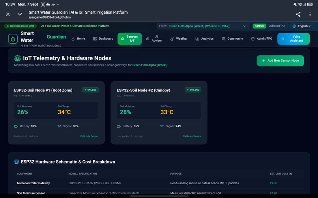Screen dimensions: 318x198
Task: Open the Home nav item
Action: click(78, 38)
